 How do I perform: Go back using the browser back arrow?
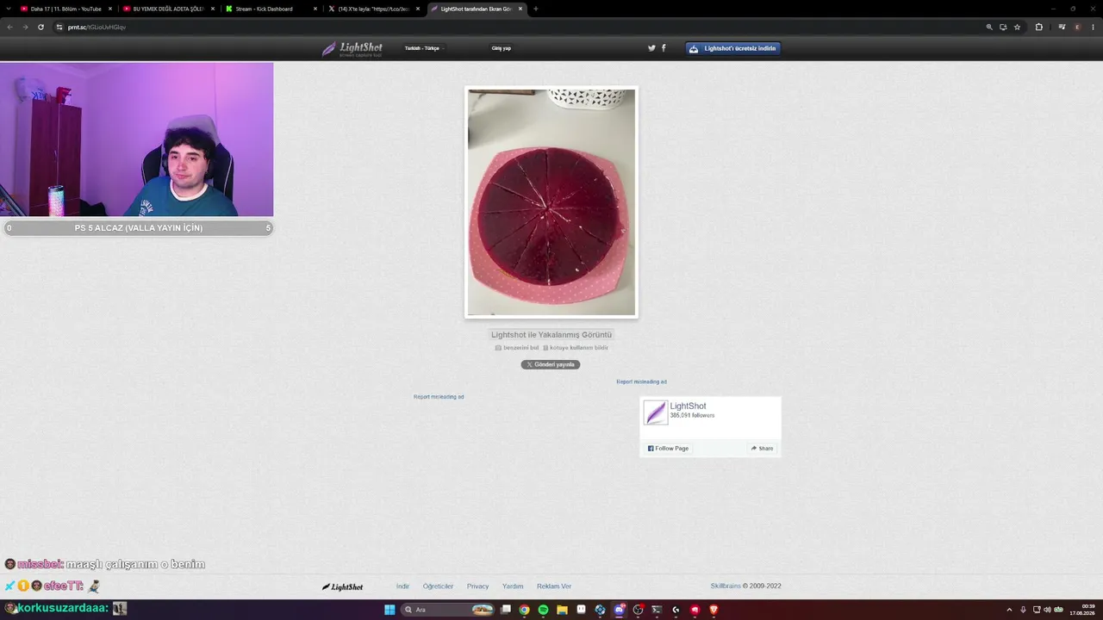[9, 27]
